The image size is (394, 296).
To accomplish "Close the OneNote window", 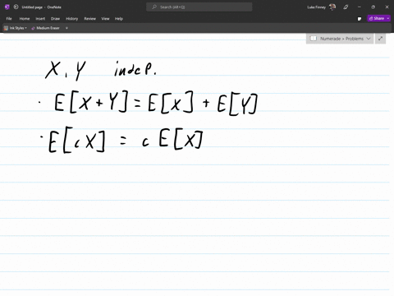I will tap(387, 7).
